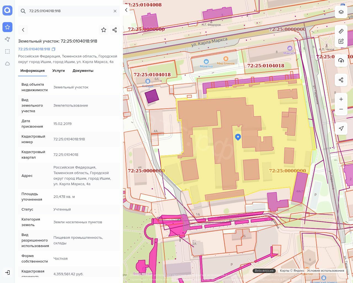The width and height of the screenshot is (353, 283).
Task: Collapse the information side panel
Action: point(126,10)
